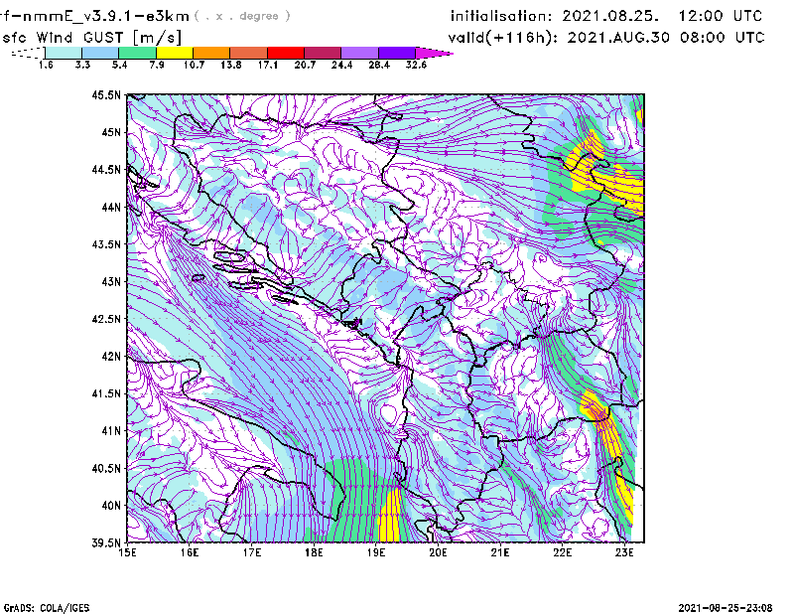Click the legend value 24.4
Image resolution: width=794 pixels, height=614 pixels.
coord(341,65)
